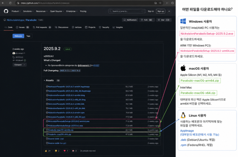The width and height of the screenshot is (238, 157).
Task: Download Source code (zip)
Action: click(56, 139)
